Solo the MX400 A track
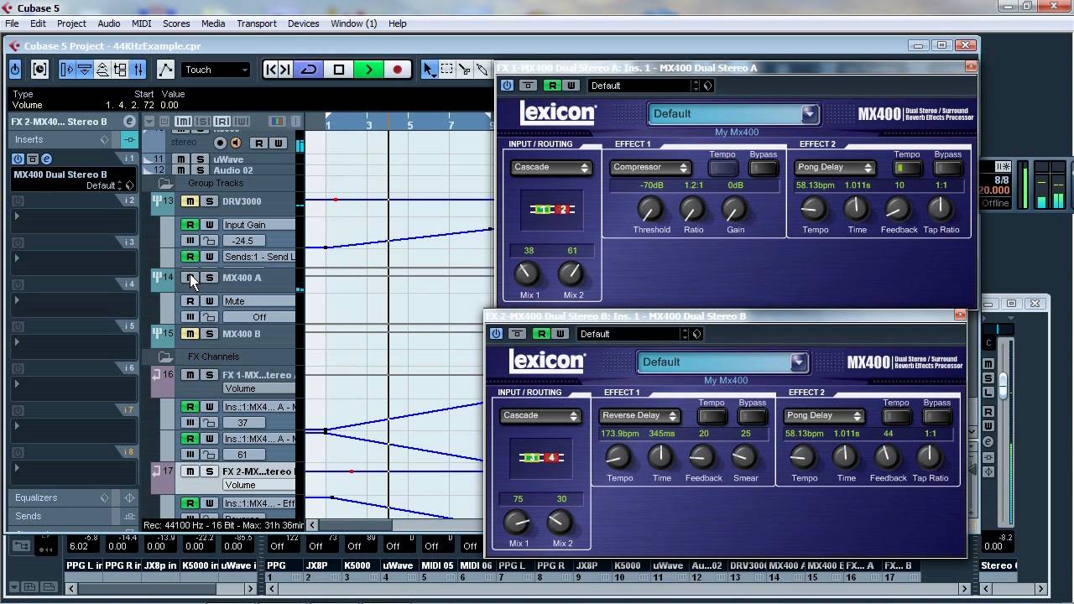The image size is (1074, 604). coord(209,278)
